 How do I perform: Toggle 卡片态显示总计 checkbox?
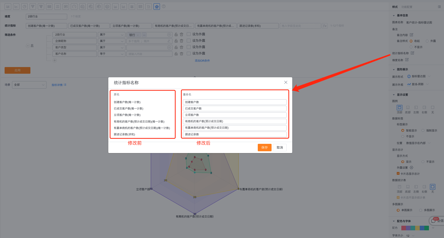click(x=398, y=174)
